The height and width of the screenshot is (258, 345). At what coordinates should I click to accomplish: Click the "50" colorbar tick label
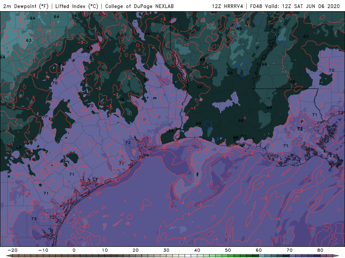pyautogui.click(x=228, y=250)
